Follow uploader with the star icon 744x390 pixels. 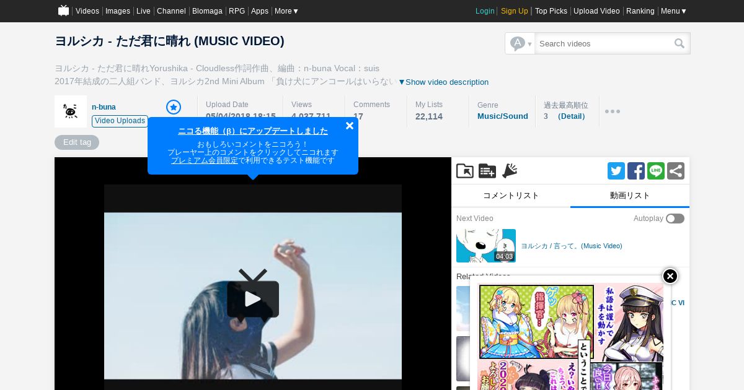click(x=174, y=107)
